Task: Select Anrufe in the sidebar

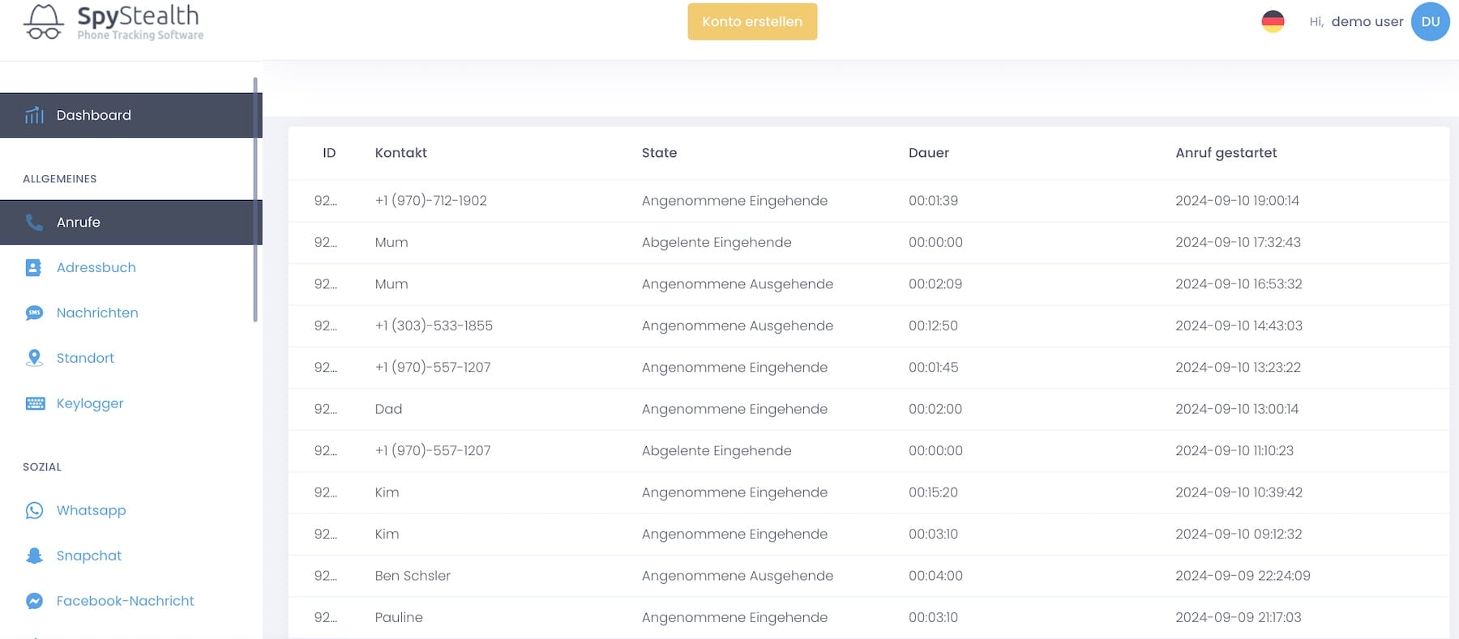Action: [x=130, y=222]
